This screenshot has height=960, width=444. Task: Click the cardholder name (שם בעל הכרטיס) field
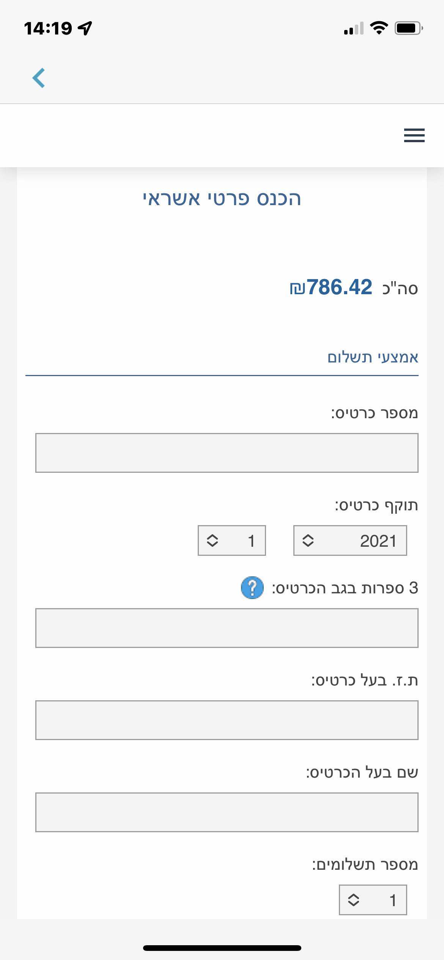[227, 812]
